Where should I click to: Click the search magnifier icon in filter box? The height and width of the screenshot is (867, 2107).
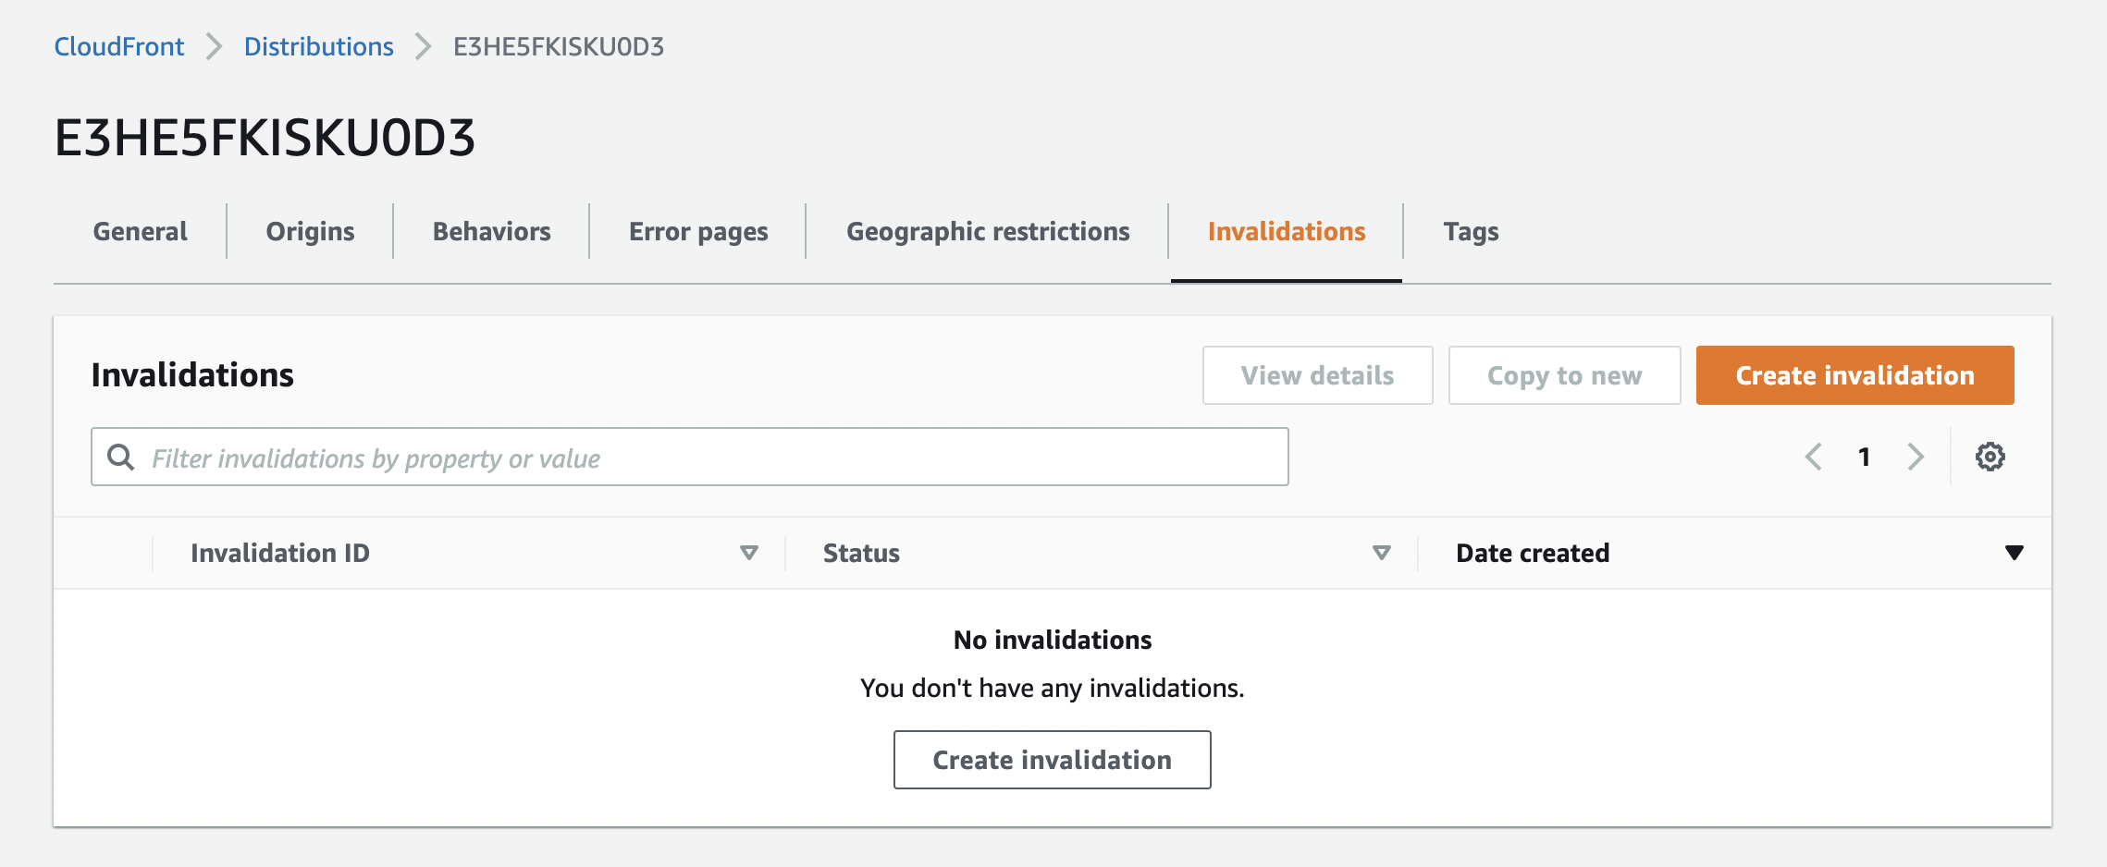click(121, 457)
